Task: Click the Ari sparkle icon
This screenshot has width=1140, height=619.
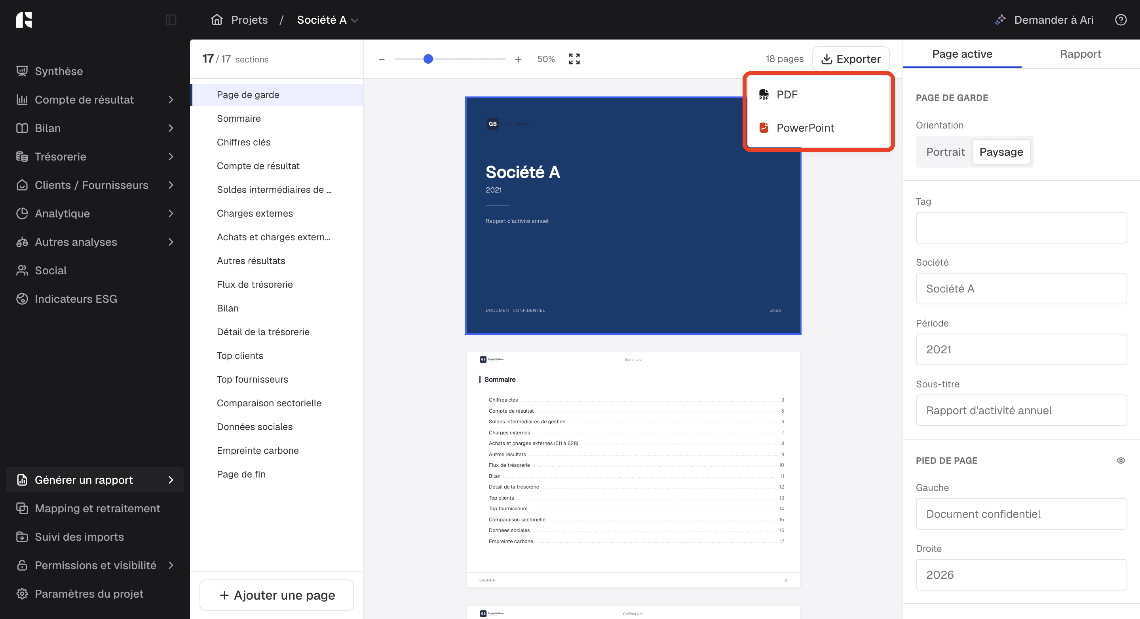Action: click(1000, 20)
